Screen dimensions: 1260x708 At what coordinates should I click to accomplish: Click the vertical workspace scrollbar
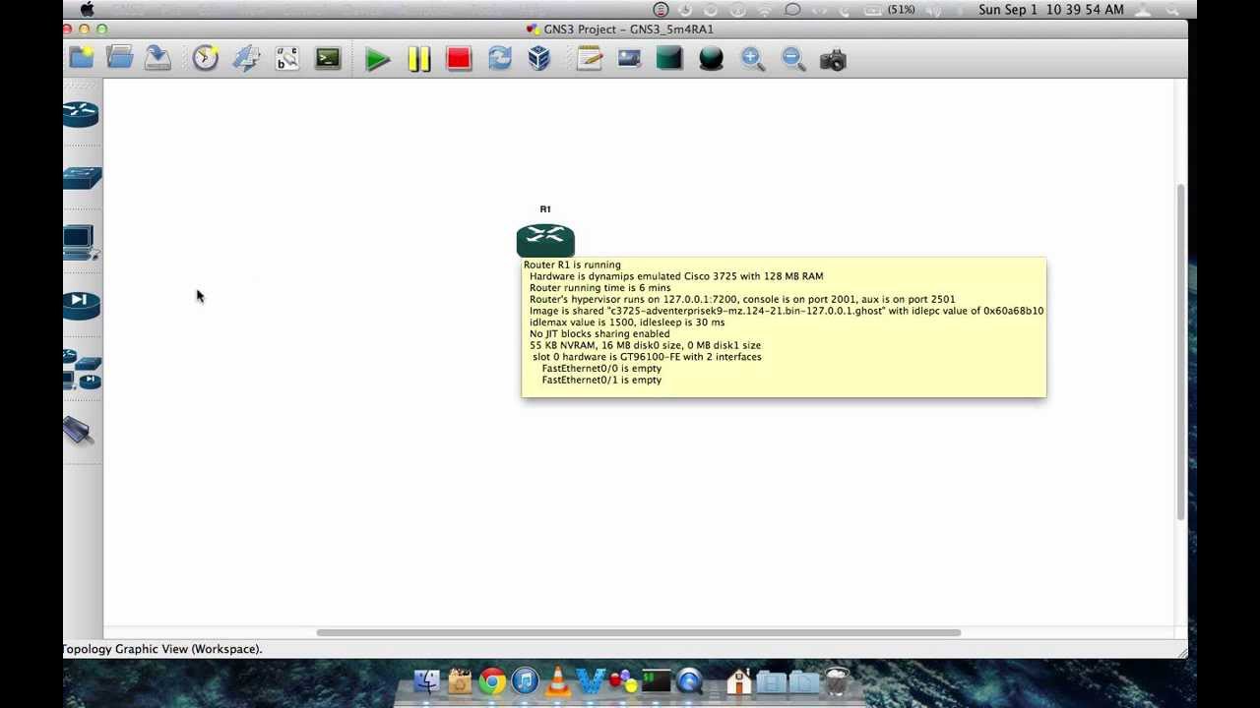pos(1181,351)
